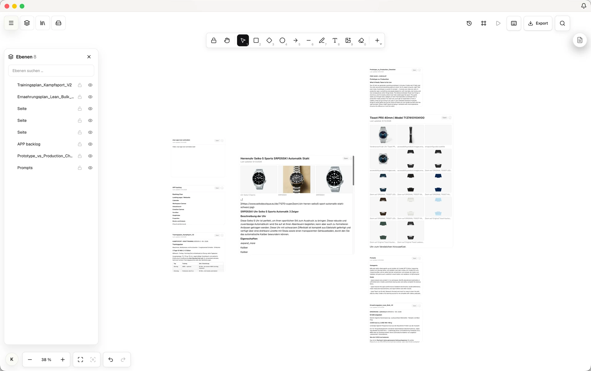Image resolution: width=591 pixels, height=371 pixels.
Task: Select Ernaehrungsplan_Lean_Bulk layer
Action: click(46, 97)
